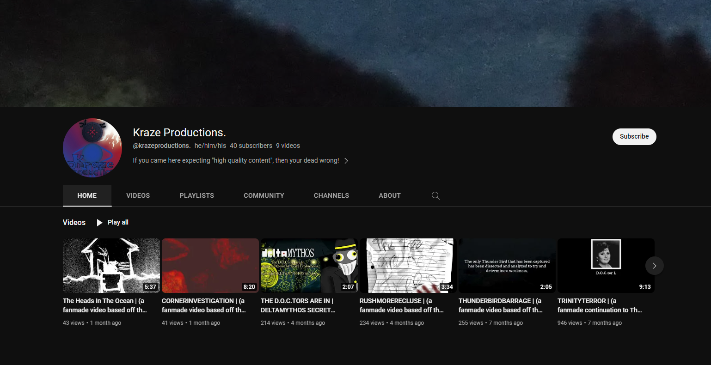Click the Kraze Productions channel avatar

(92, 148)
